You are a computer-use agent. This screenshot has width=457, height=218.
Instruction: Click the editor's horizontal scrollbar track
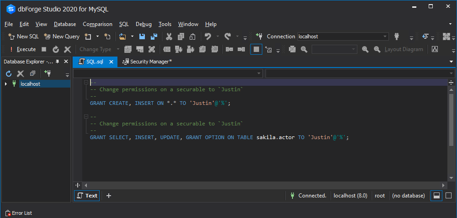265,185
